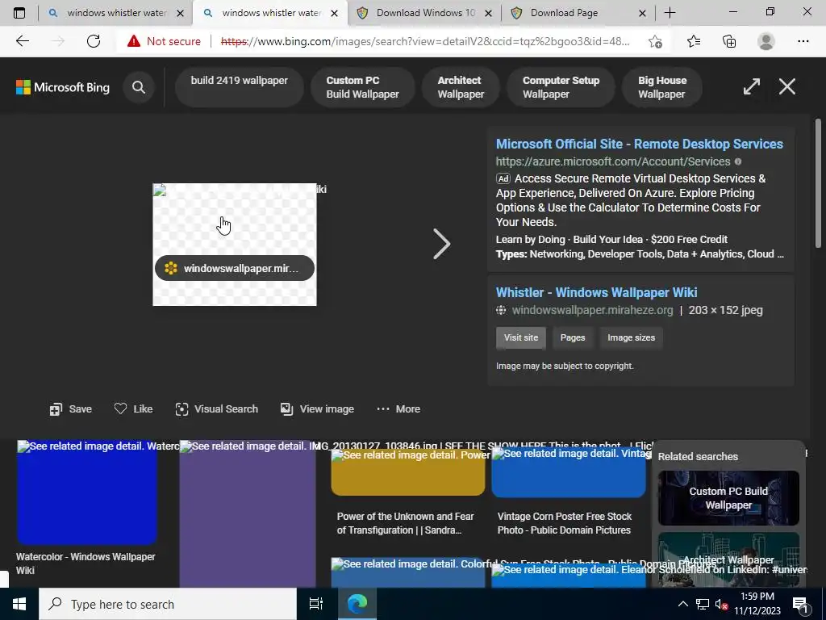This screenshot has height=620, width=826.
Task: Open a new tab with the plus icon
Action: [670, 13]
